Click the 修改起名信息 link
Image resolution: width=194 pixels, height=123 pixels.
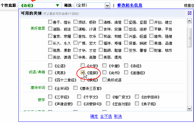tap(130, 5)
